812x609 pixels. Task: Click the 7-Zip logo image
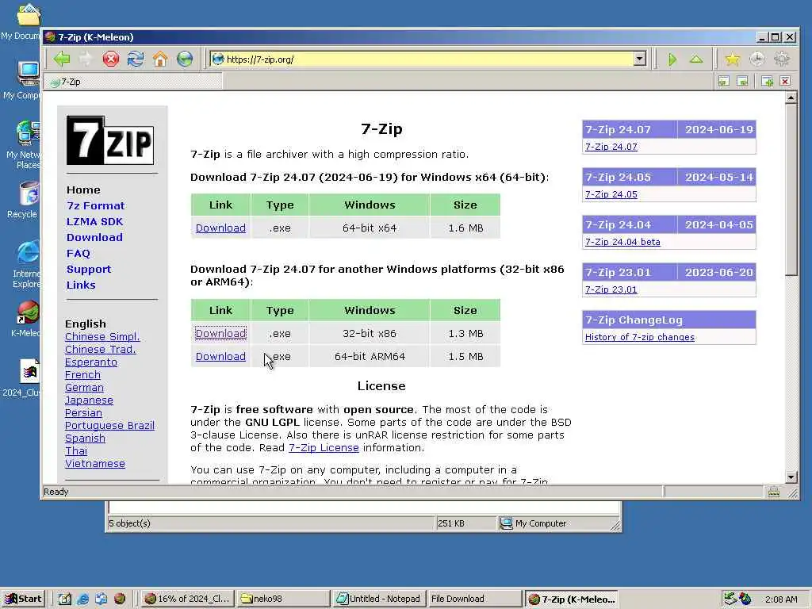point(109,140)
